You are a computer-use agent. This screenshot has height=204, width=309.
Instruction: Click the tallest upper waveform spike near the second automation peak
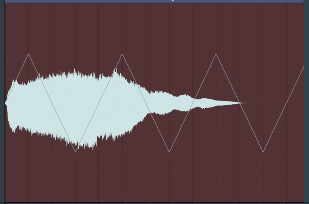point(116,70)
